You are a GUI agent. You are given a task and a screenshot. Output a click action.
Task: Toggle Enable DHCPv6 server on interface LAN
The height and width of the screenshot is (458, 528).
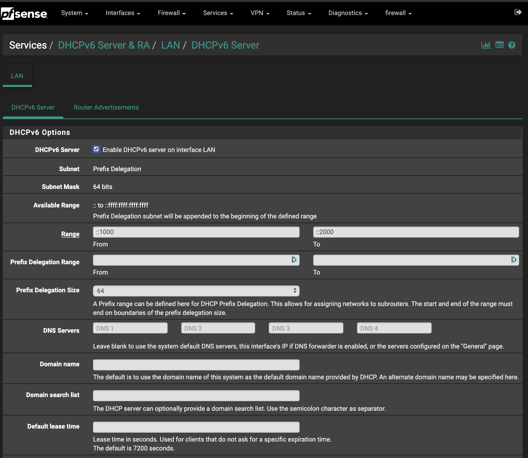(96, 149)
